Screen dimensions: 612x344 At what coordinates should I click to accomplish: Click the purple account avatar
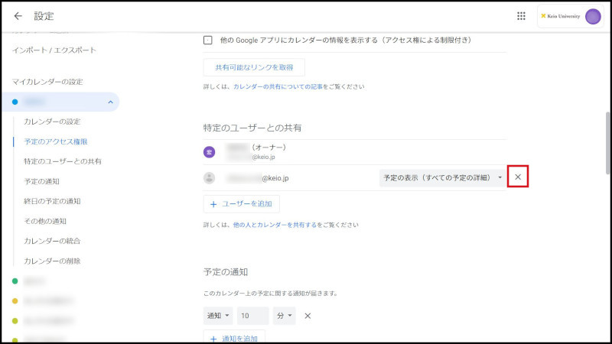click(593, 16)
